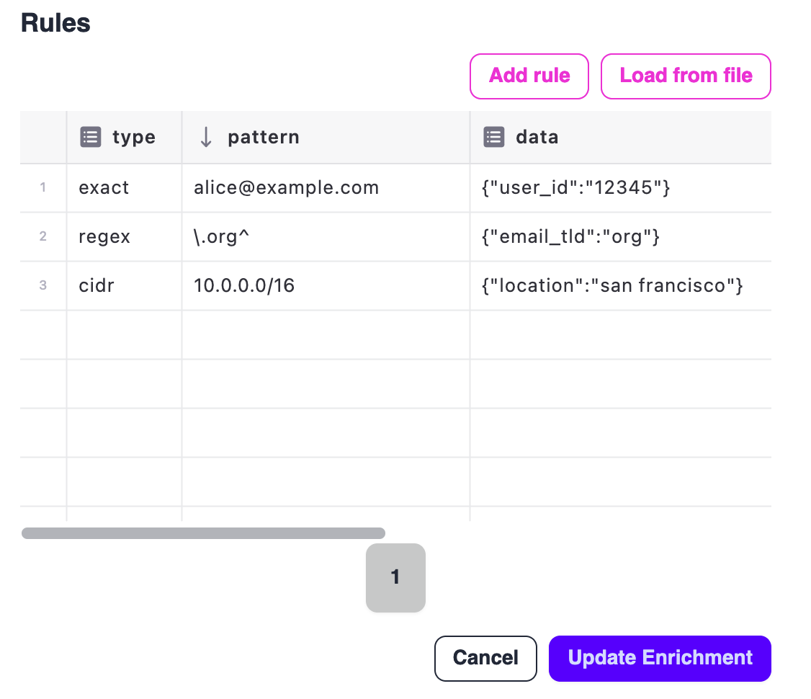Screen dimensions: 811x699
Task: Select row number 3 header
Action: click(x=43, y=286)
